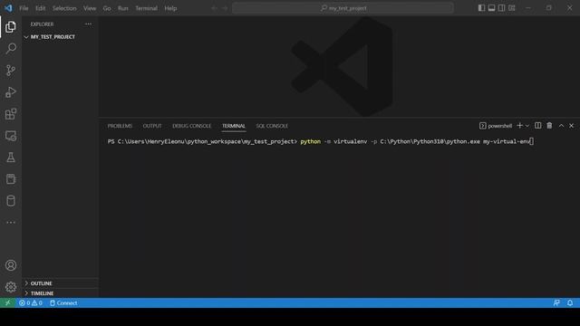
Task: Open the feedback icon in status bar
Action: (x=556, y=302)
